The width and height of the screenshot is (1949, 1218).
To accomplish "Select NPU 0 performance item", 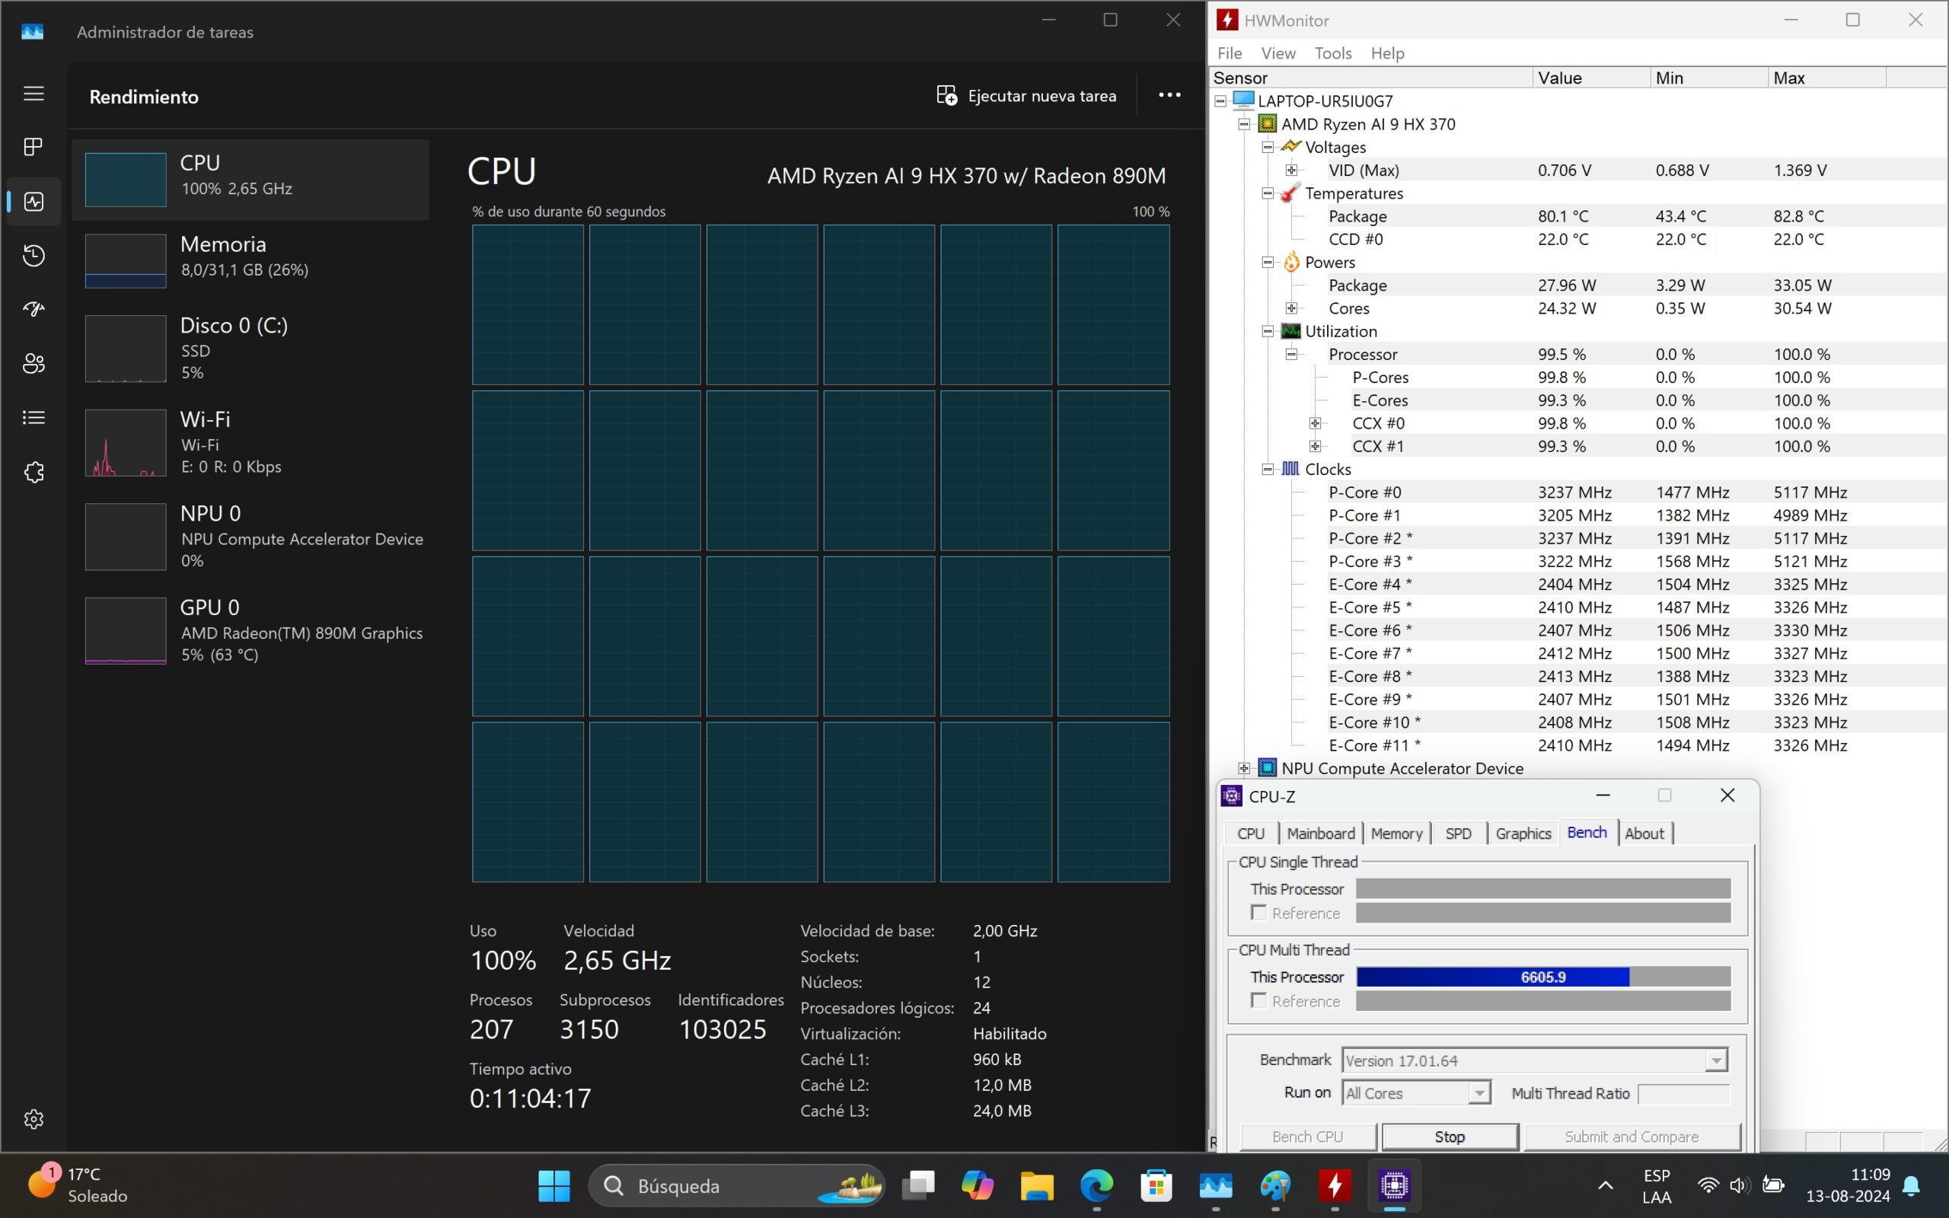I will (x=250, y=537).
